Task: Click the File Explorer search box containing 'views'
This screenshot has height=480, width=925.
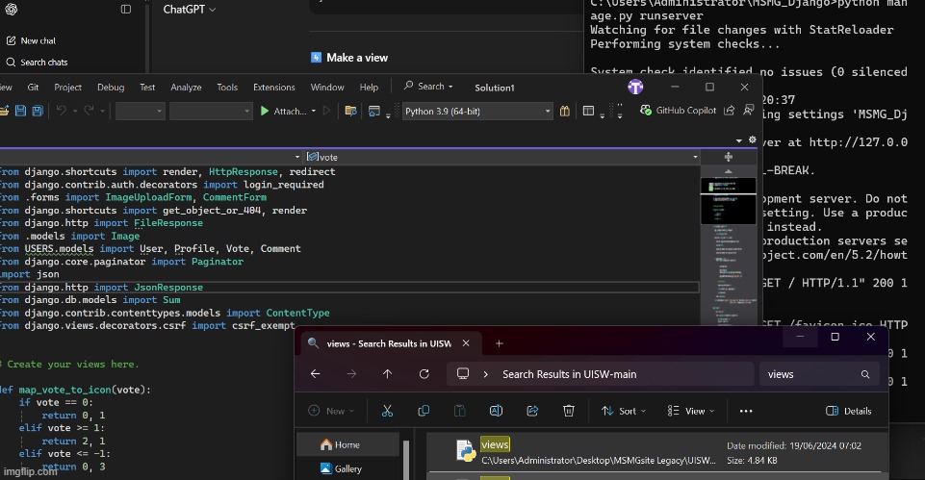Action: click(814, 374)
